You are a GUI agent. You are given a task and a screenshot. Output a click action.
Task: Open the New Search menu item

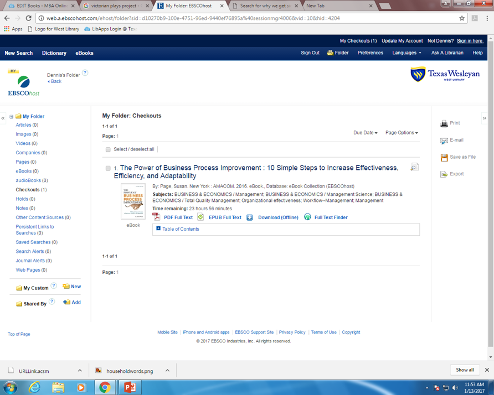click(19, 53)
